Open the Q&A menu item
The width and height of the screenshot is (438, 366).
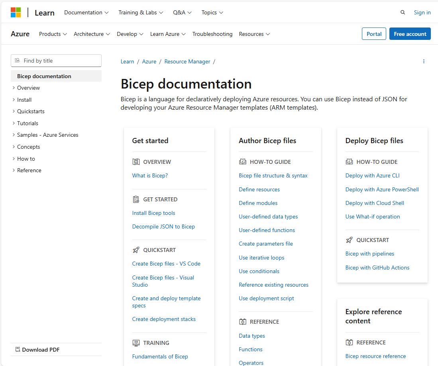(x=182, y=12)
